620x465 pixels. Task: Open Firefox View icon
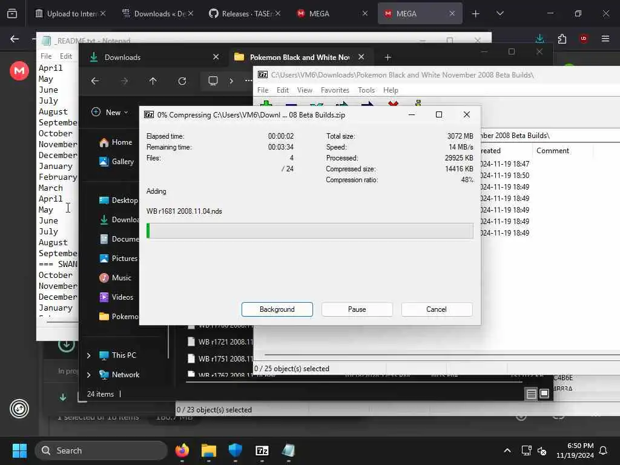point(12,13)
